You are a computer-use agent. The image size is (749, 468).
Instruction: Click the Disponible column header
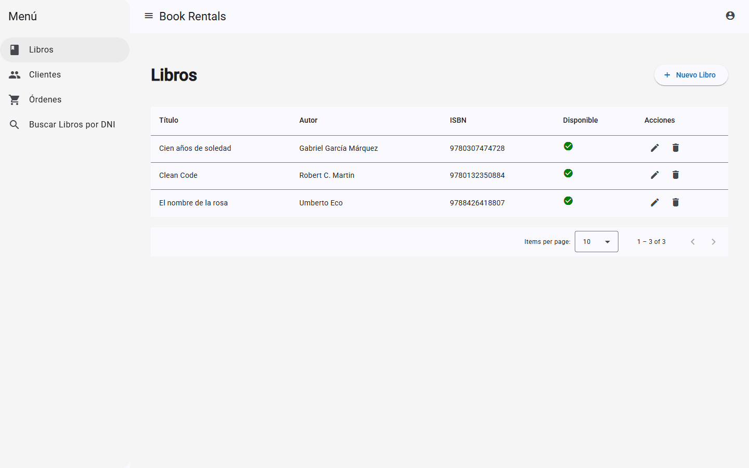pos(580,120)
